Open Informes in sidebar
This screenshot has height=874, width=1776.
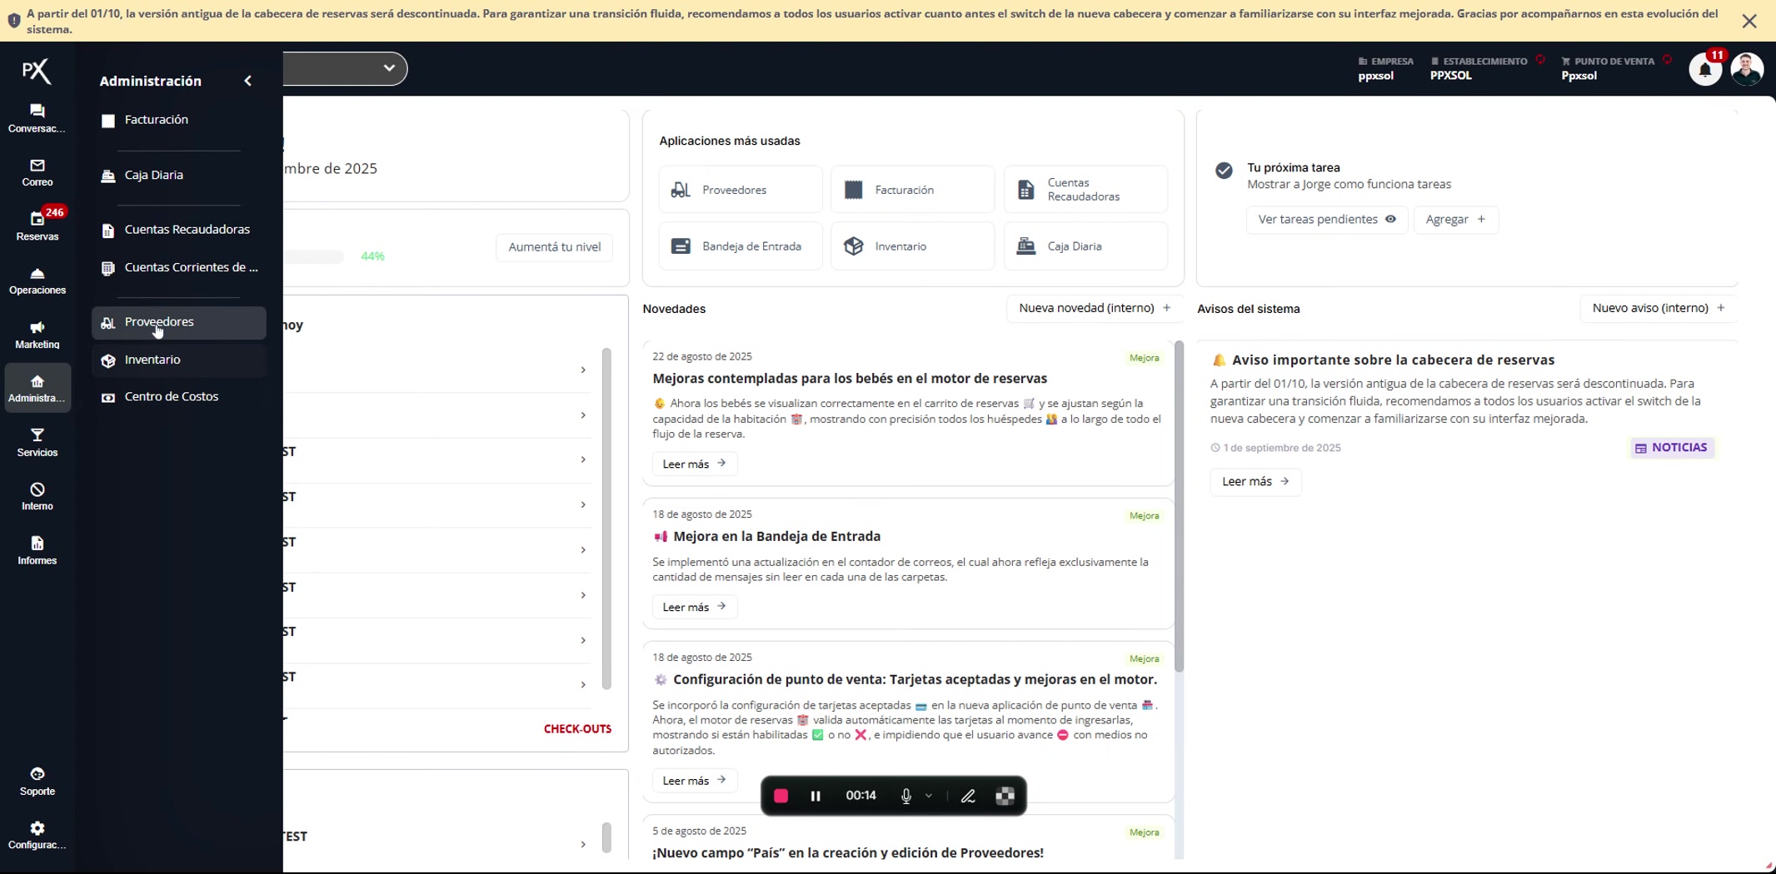pos(37,550)
